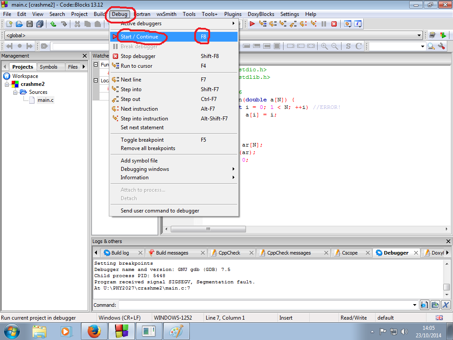
Task: Choose Stop debugger menu item
Action: tap(174, 56)
